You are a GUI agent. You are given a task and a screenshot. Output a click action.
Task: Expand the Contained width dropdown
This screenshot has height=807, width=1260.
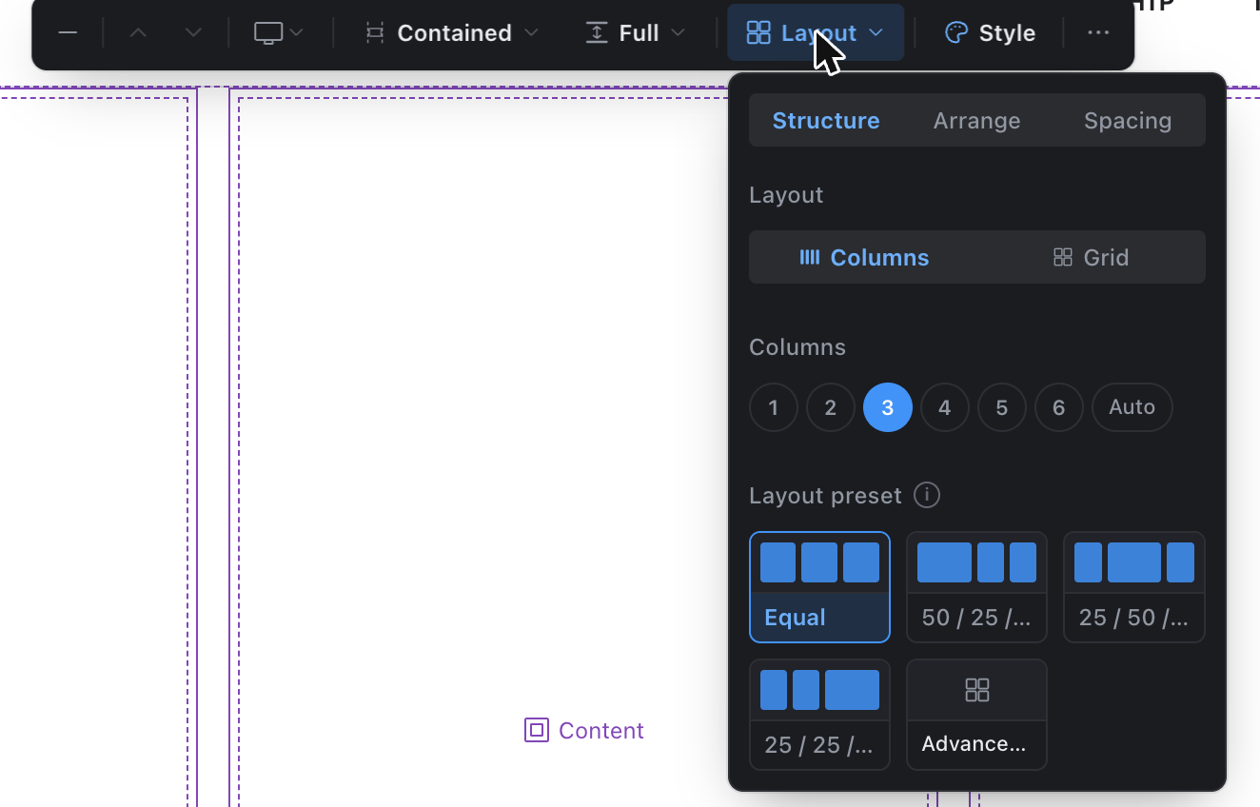(453, 33)
